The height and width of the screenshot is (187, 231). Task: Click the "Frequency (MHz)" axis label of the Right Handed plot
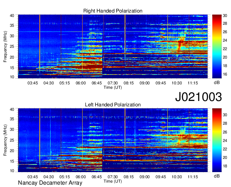tap(5, 46)
